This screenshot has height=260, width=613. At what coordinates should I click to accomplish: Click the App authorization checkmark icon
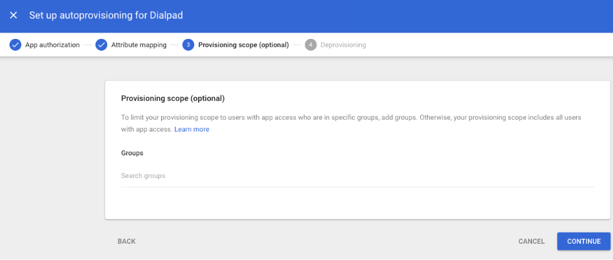pos(15,45)
